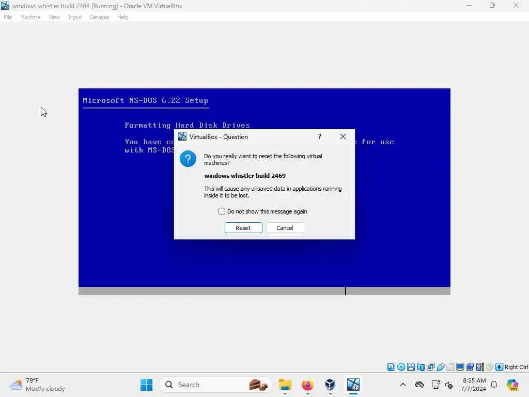Click the running XP VM taskbar icon
Viewport: 529px width, 397px height.
(353, 385)
